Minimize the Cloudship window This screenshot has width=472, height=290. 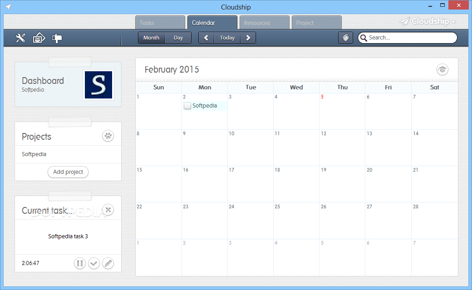[430, 5]
